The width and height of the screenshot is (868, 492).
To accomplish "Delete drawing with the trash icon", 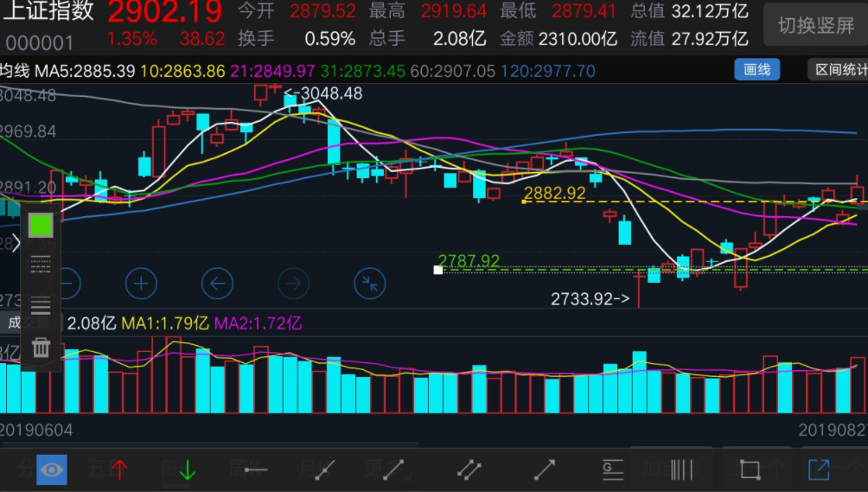I will [41, 348].
